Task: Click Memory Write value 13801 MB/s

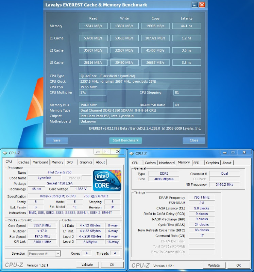Action: pos(124,26)
